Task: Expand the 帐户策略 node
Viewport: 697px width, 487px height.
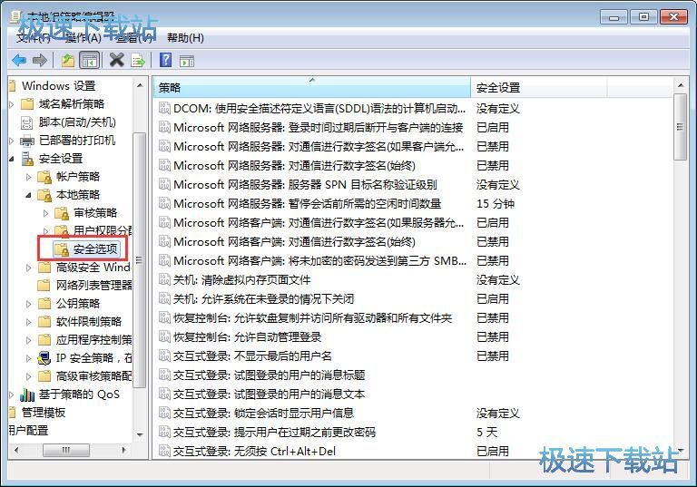Action: click(28, 177)
